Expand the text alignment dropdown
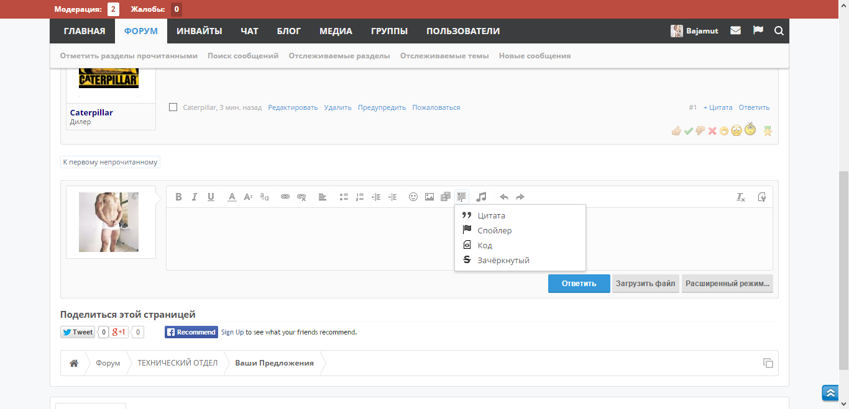Viewport: 849px width, 409px height. pos(323,197)
